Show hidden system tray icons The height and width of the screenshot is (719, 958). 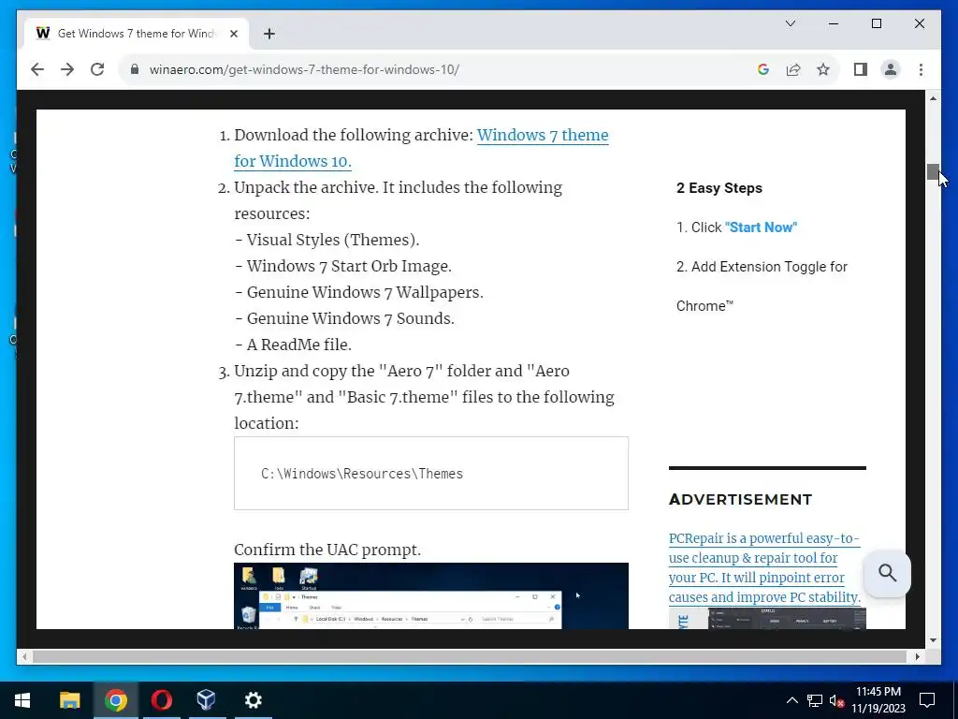click(x=791, y=700)
